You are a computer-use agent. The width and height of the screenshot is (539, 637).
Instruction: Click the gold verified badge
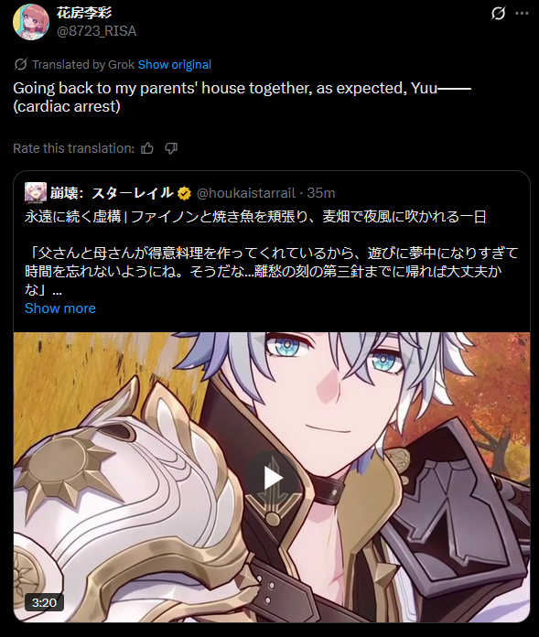[x=185, y=193]
